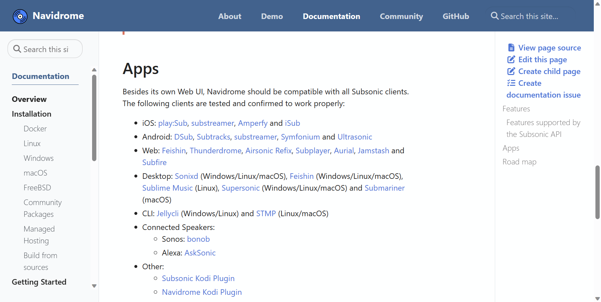
Task: Open Managed Hosting in sidebar
Action: pyautogui.click(x=39, y=235)
